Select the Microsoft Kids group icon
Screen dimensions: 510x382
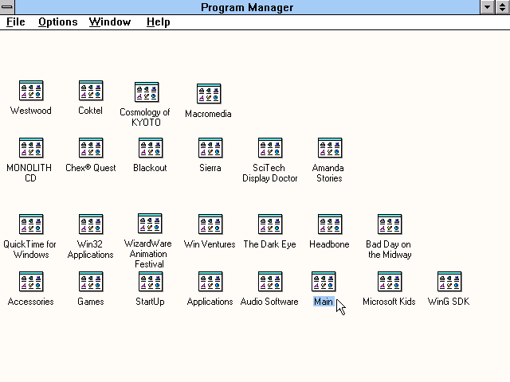390,282
